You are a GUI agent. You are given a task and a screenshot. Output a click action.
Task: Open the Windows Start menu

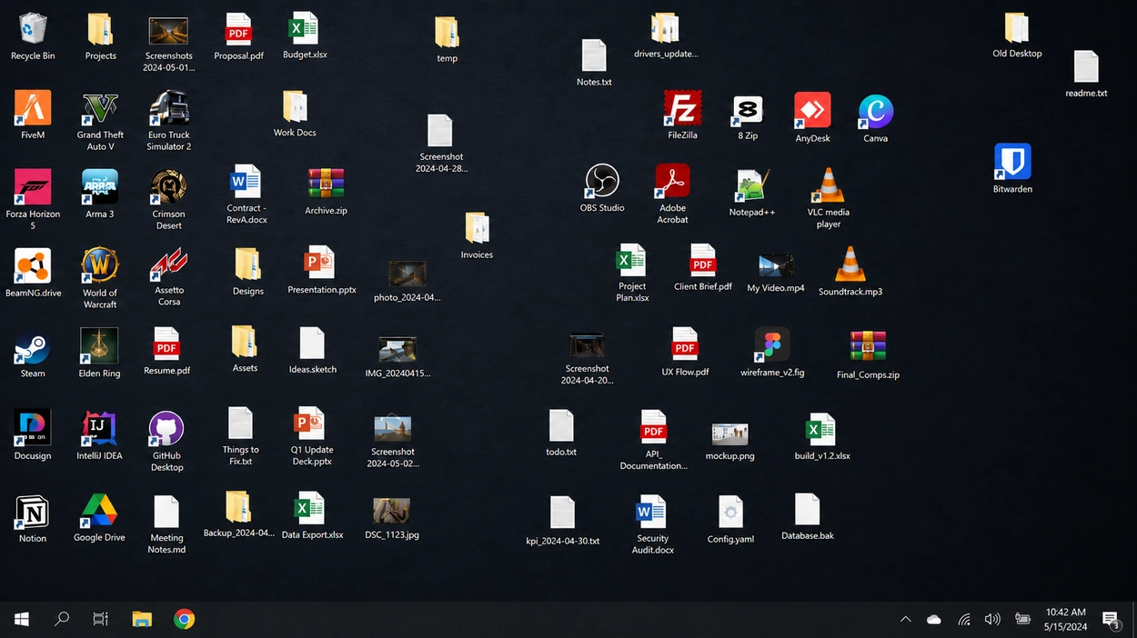(x=22, y=619)
